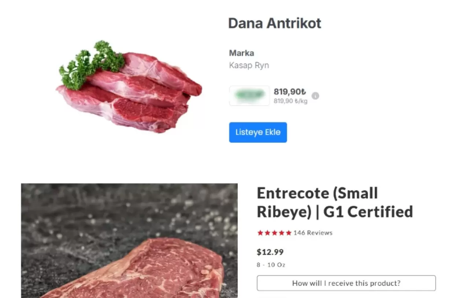This screenshot has width=469, height=298.
Task: Click the third red rating star
Action: click(x=274, y=233)
